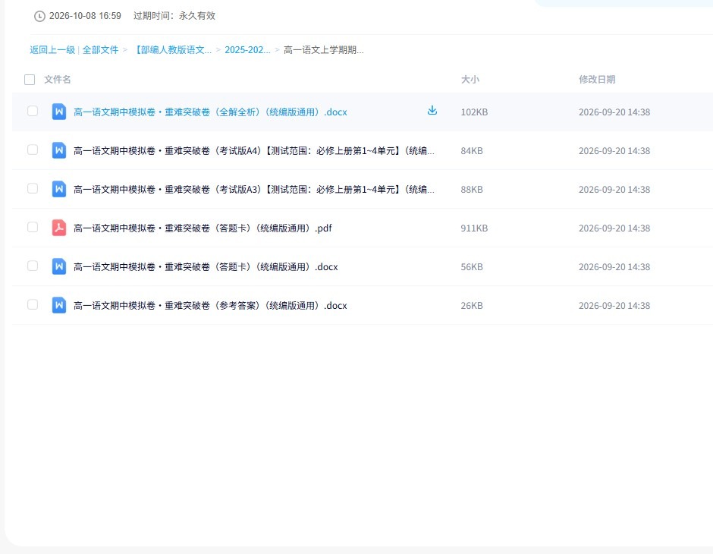Viewport: 713px width, 554px height.
Task: Open 参考答案（统编版通用）.docx file name
Action: point(210,305)
